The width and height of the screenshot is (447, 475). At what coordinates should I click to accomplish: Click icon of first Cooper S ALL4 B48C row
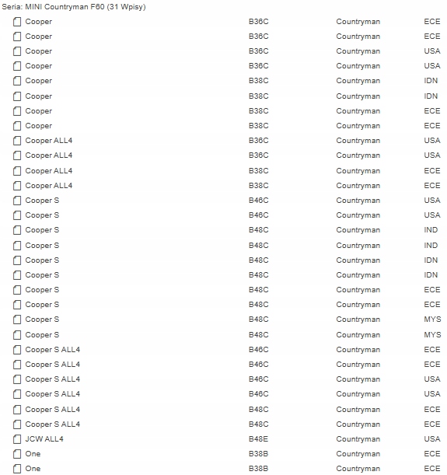coord(17,410)
